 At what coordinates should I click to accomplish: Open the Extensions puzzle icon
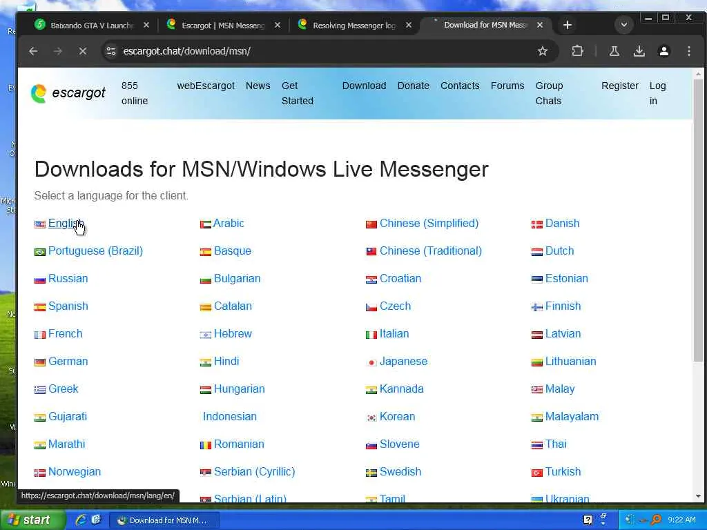[578, 51]
